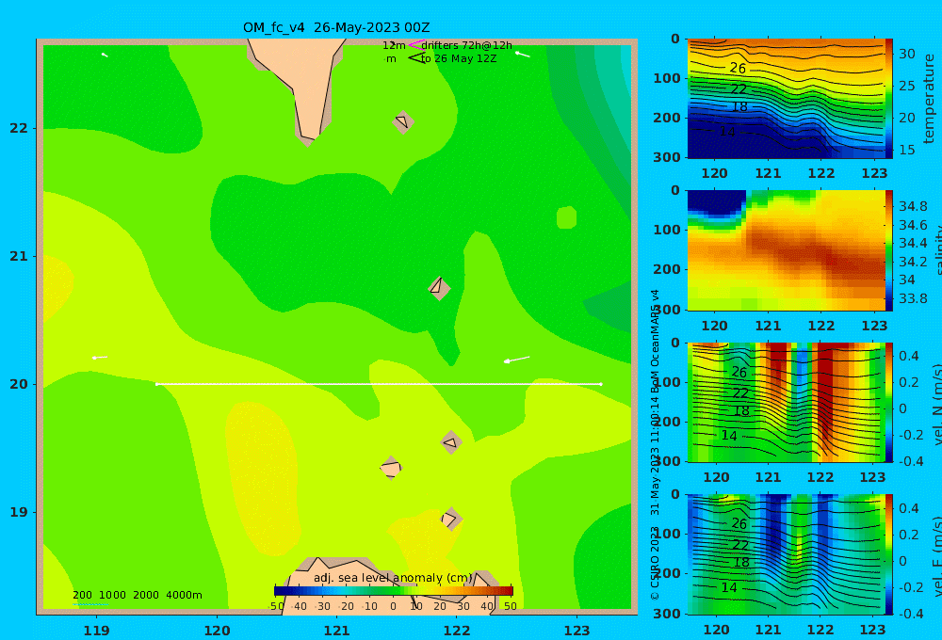Select the island marker near 121.9E 20.7N
Viewport: 942px width, 640px height.
[439, 288]
